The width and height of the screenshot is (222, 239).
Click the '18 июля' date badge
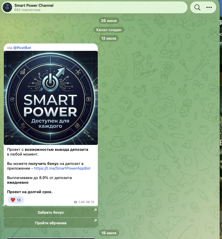click(x=109, y=233)
